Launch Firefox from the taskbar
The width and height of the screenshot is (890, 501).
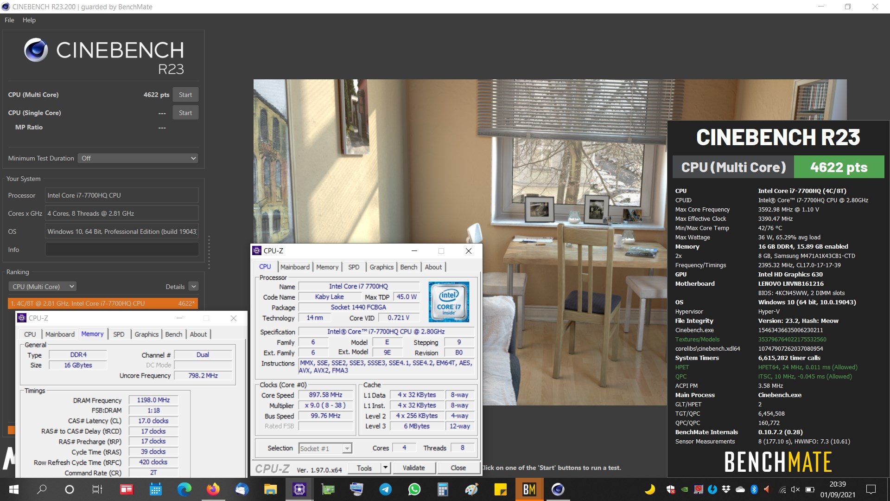coord(213,489)
